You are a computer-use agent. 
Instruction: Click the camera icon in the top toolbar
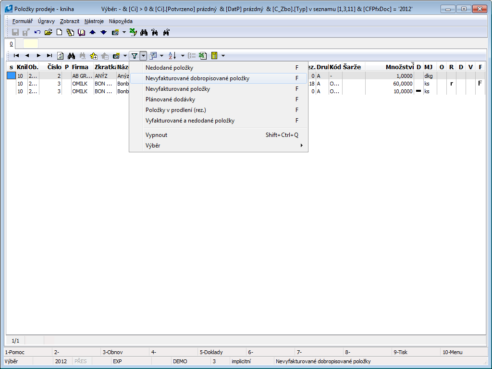pyautogui.click(x=115, y=32)
